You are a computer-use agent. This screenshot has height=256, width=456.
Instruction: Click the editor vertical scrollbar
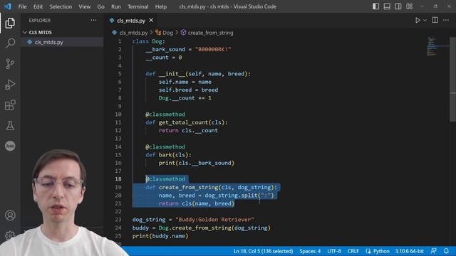click(453, 80)
